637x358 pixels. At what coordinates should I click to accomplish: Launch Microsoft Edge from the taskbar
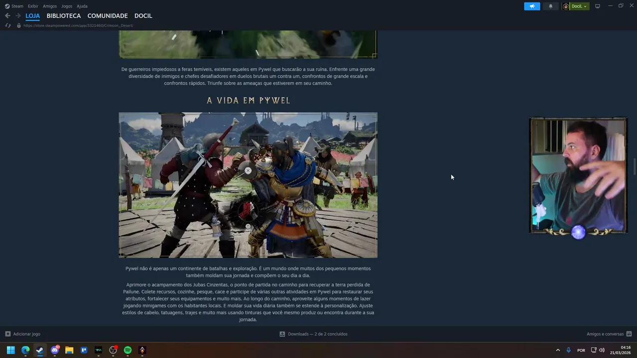[25, 350]
